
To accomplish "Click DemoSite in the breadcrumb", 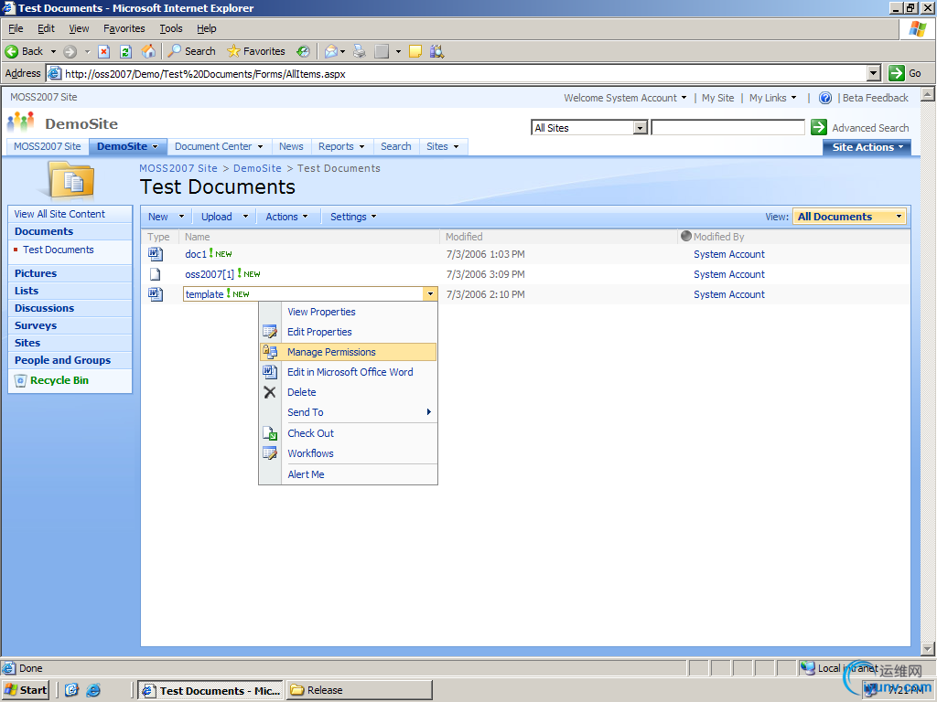I will click(257, 169).
